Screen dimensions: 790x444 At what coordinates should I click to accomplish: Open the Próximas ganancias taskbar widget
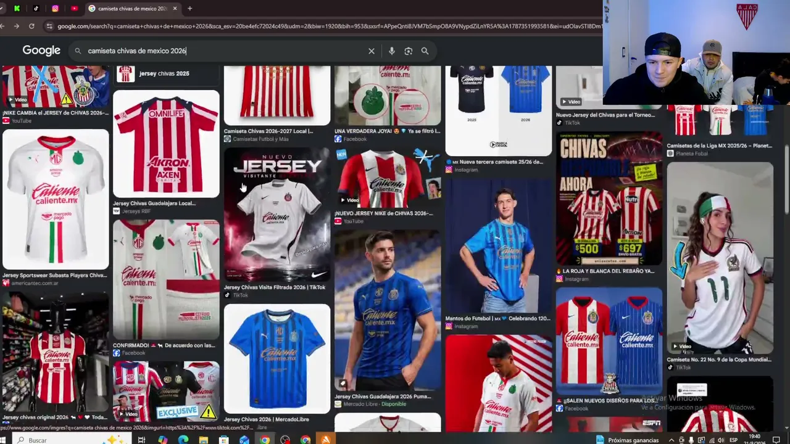(x=628, y=440)
